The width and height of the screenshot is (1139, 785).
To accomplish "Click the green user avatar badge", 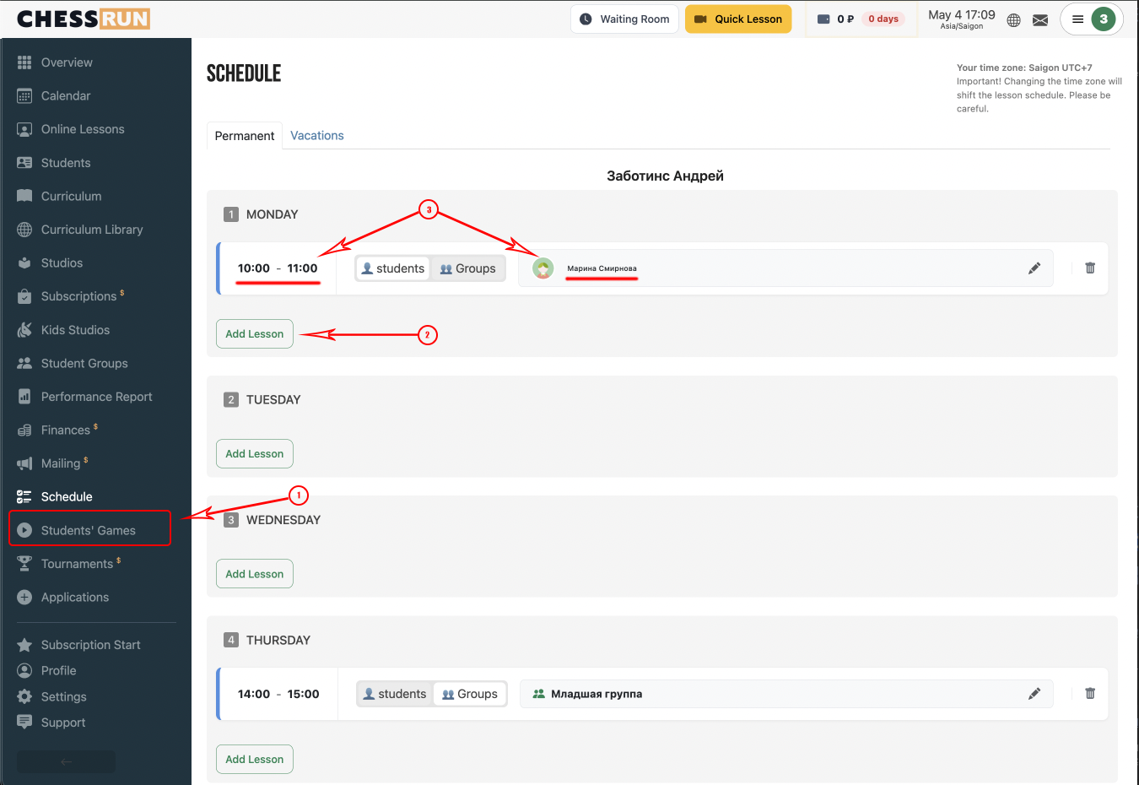I will [x=1104, y=19].
